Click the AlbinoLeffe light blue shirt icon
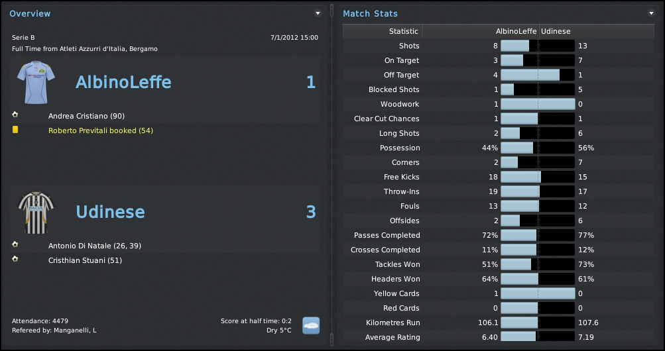The height and width of the screenshot is (351, 665). [35, 83]
